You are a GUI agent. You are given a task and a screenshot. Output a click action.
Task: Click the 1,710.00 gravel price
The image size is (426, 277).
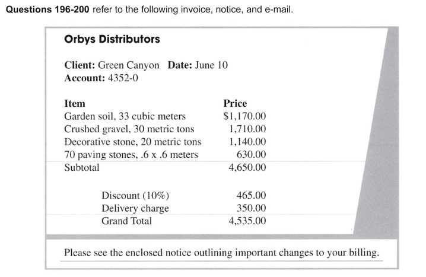click(x=247, y=129)
